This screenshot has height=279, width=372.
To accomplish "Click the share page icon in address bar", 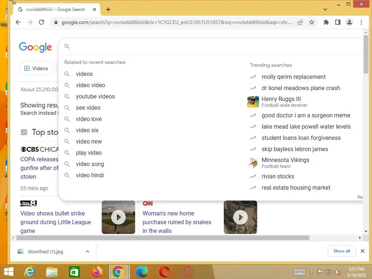I will click(300, 22).
